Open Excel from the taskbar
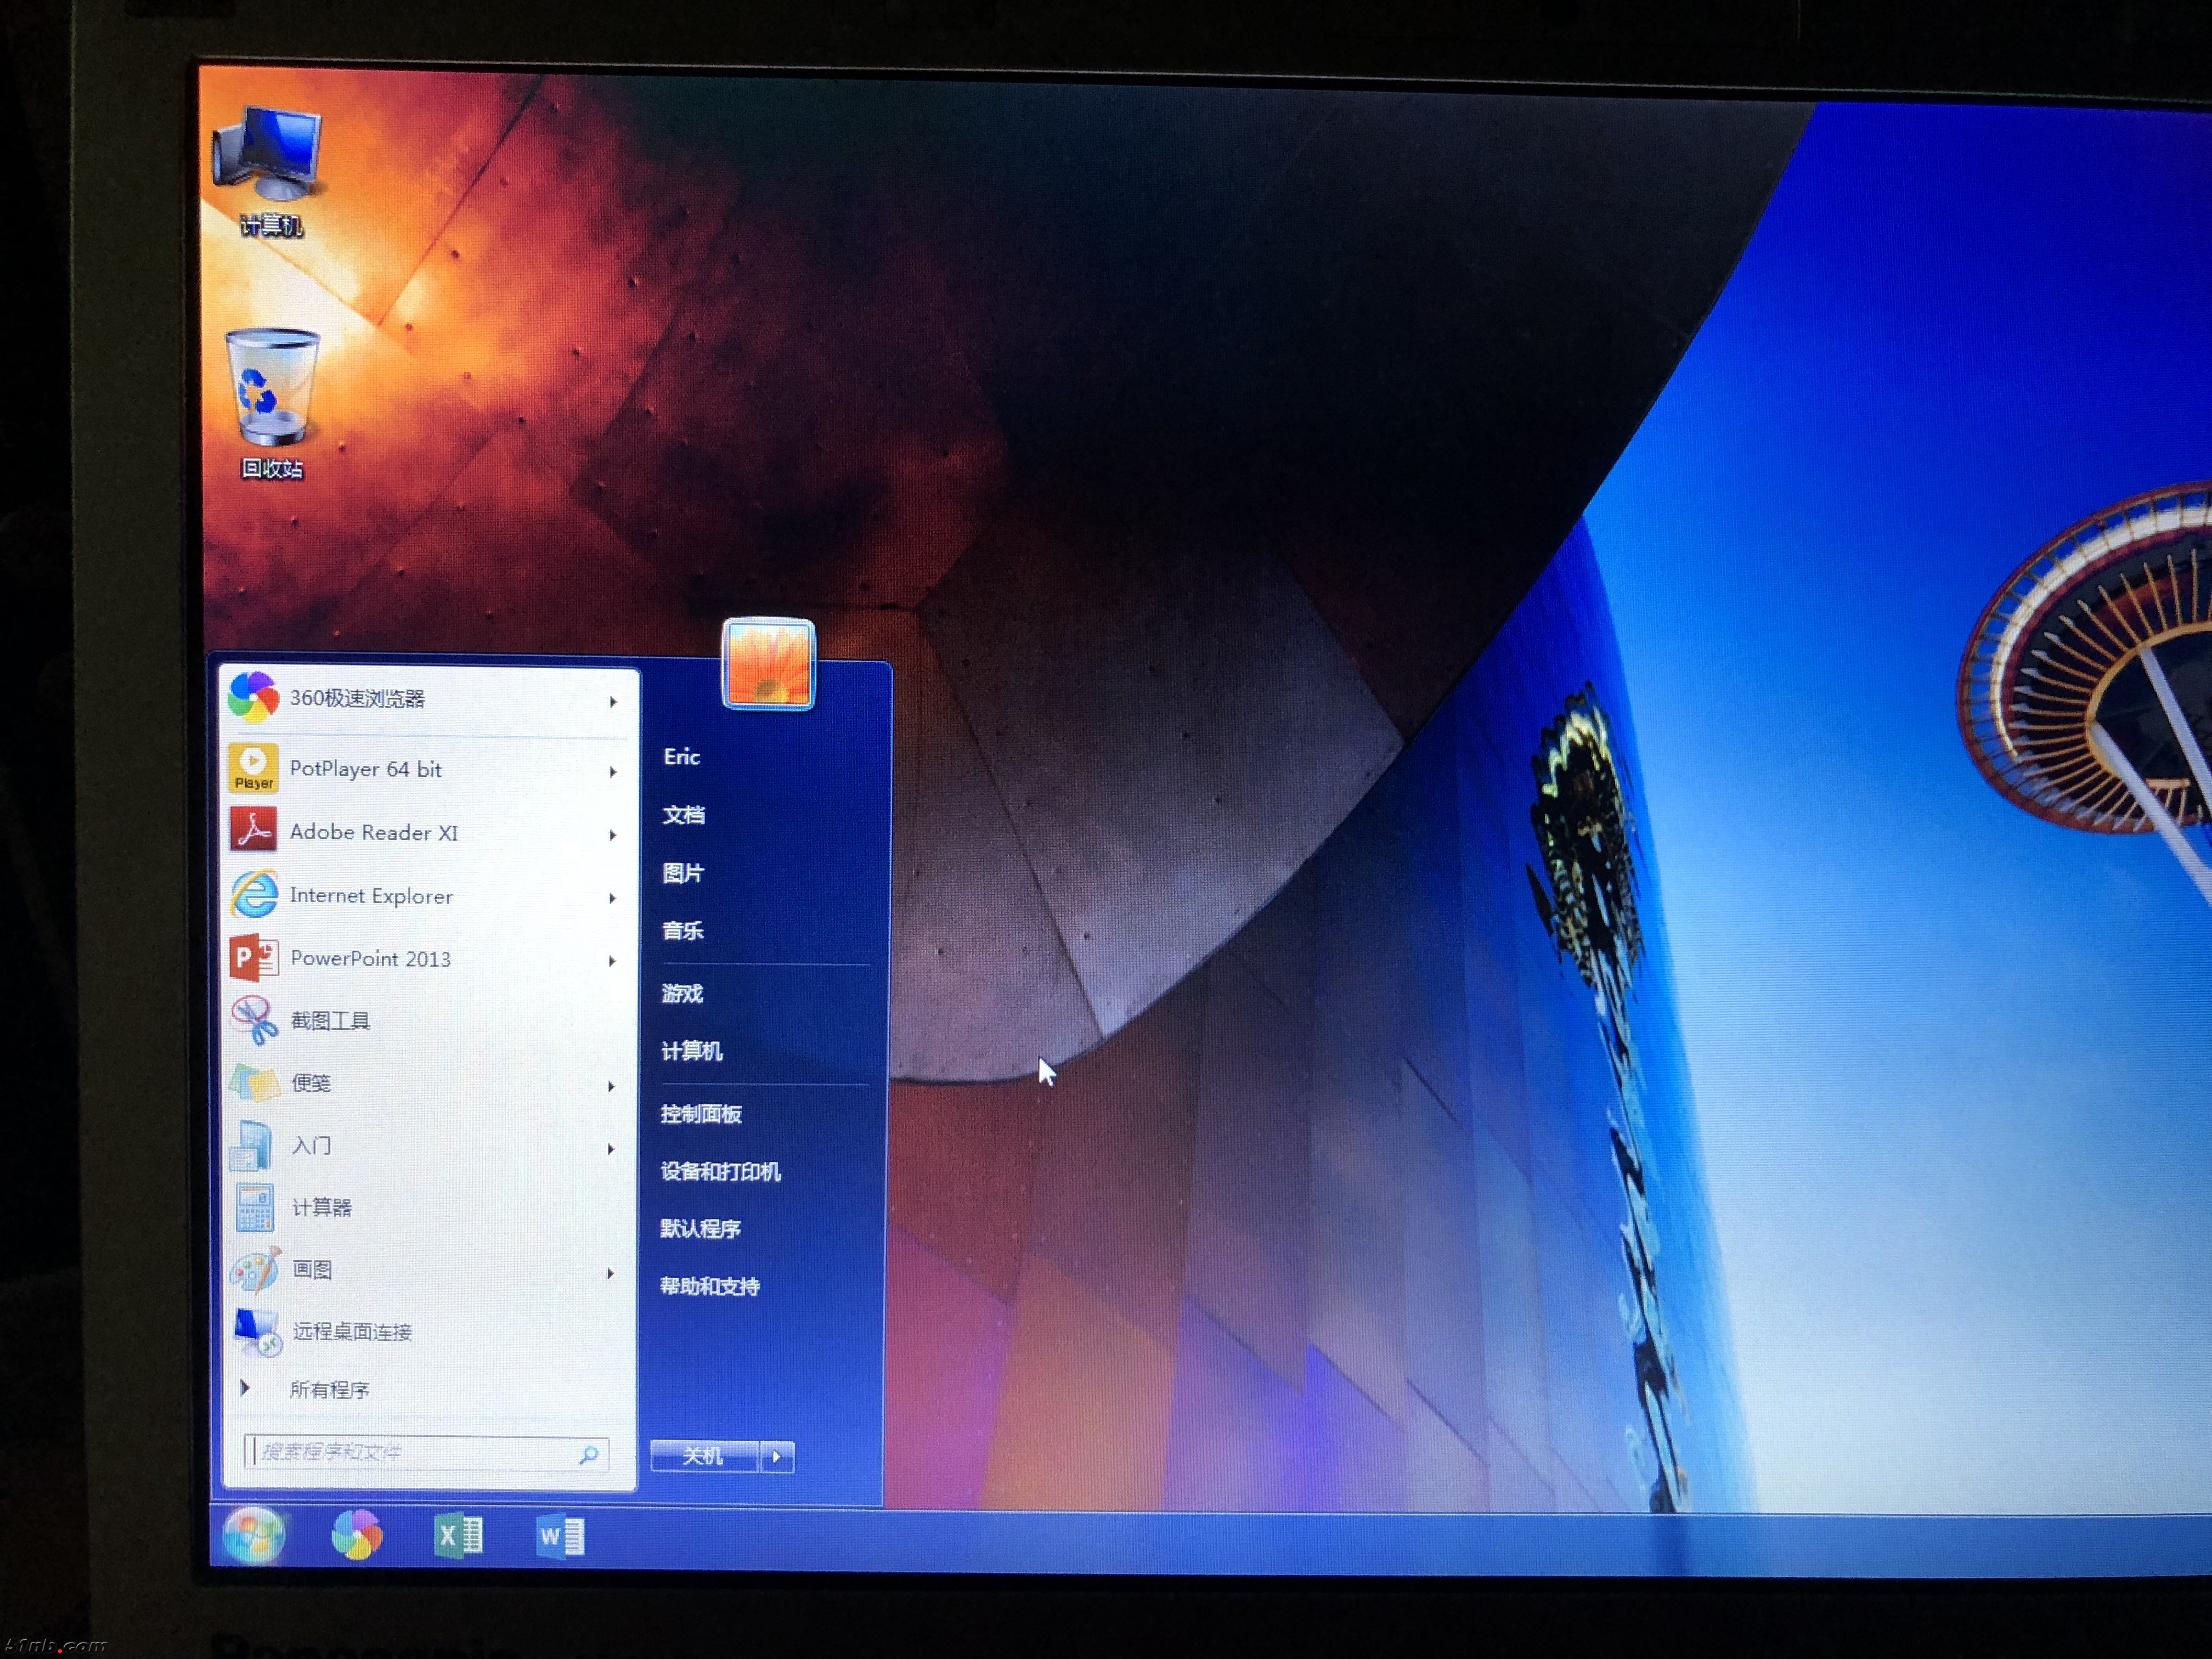2212x1659 pixels. (x=459, y=1535)
